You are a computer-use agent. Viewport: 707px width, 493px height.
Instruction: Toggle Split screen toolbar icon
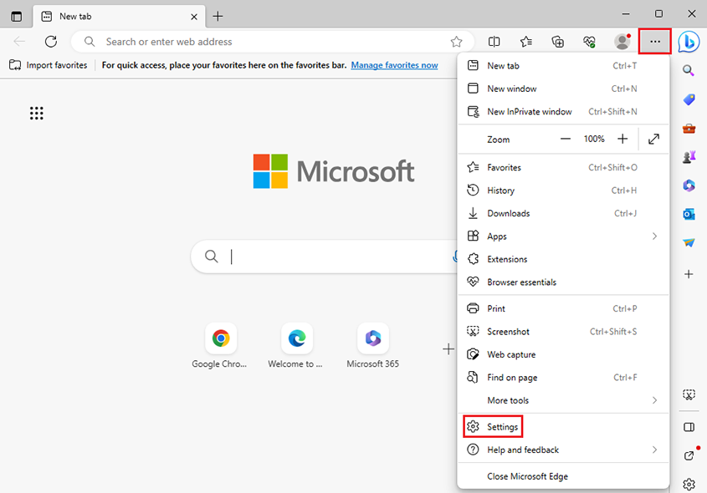[x=494, y=42]
